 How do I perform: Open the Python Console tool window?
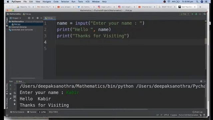click(x=17, y=112)
